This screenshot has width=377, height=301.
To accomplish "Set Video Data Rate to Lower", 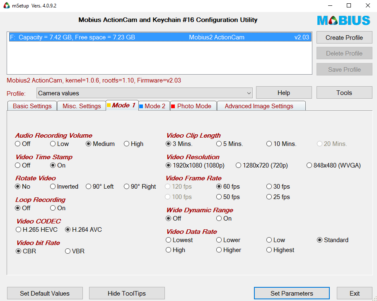I will [x=228, y=240].
